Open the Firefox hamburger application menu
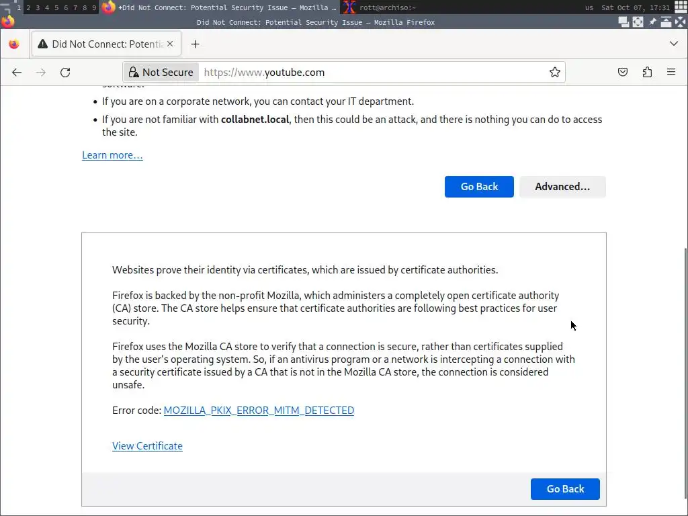 (671, 72)
